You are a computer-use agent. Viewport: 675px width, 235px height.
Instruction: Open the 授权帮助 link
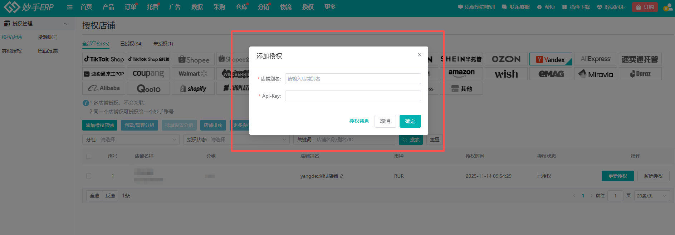click(x=359, y=121)
